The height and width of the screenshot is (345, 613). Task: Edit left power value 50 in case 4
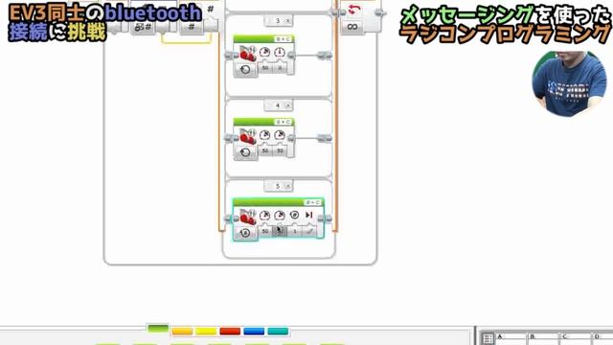[x=265, y=150]
